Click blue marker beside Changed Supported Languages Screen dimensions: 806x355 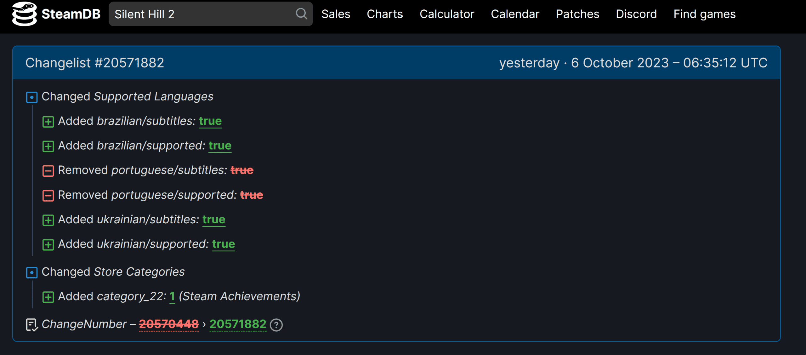32,97
